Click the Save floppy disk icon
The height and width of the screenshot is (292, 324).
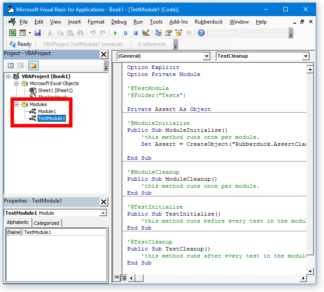click(x=38, y=33)
